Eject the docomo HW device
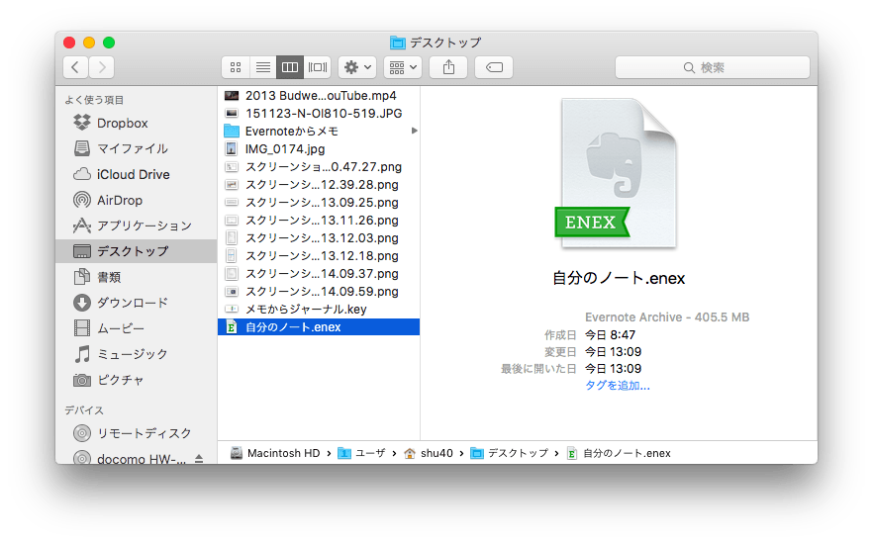The width and height of the screenshot is (873, 543). pyautogui.click(x=199, y=459)
